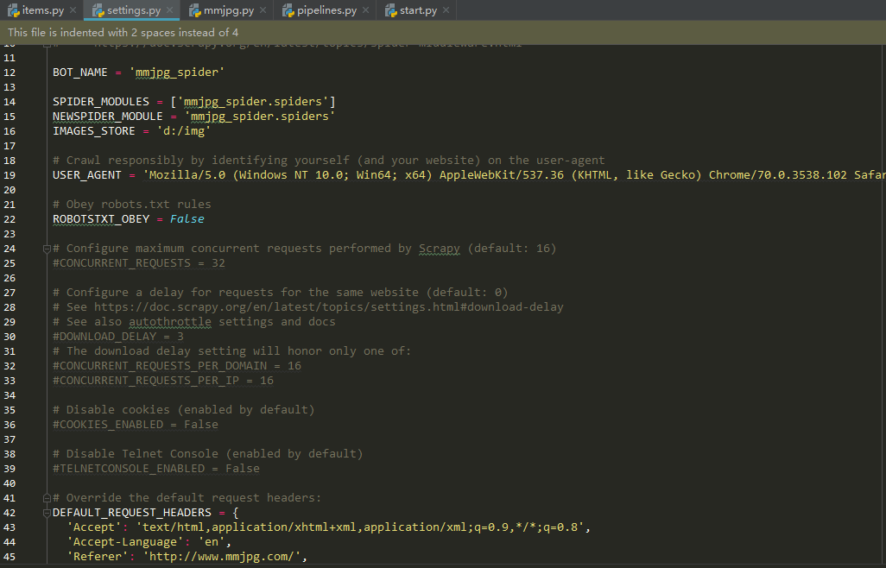This screenshot has width=886, height=568.
Task: Click the commented #CONCURRENT_REQUESTS = 32 line
Action: [x=139, y=263]
